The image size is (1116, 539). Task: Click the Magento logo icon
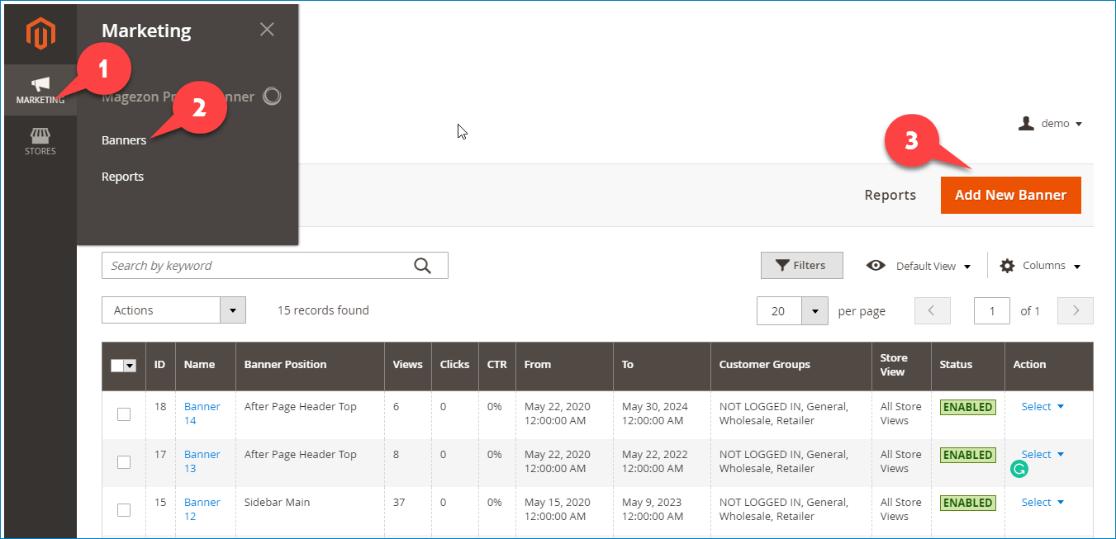pyautogui.click(x=40, y=34)
